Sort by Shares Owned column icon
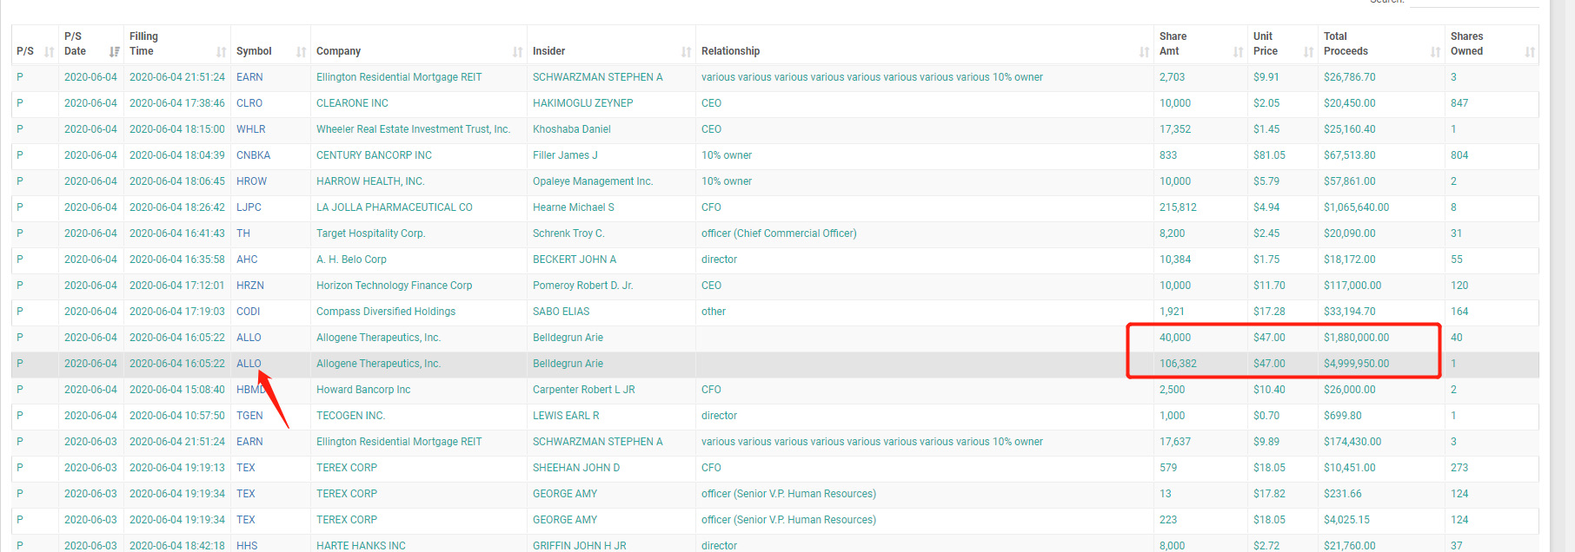 1531,52
